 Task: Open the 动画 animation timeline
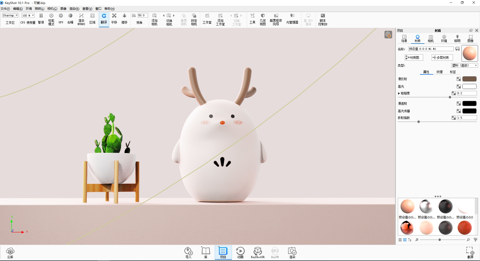[x=241, y=253]
